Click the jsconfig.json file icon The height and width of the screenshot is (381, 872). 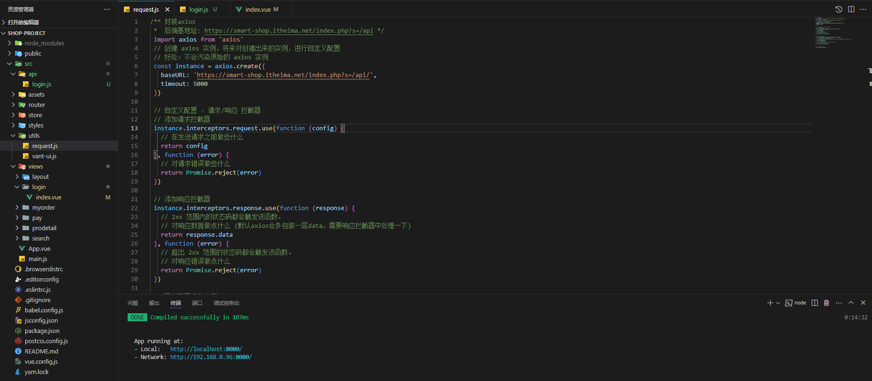click(x=18, y=320)
